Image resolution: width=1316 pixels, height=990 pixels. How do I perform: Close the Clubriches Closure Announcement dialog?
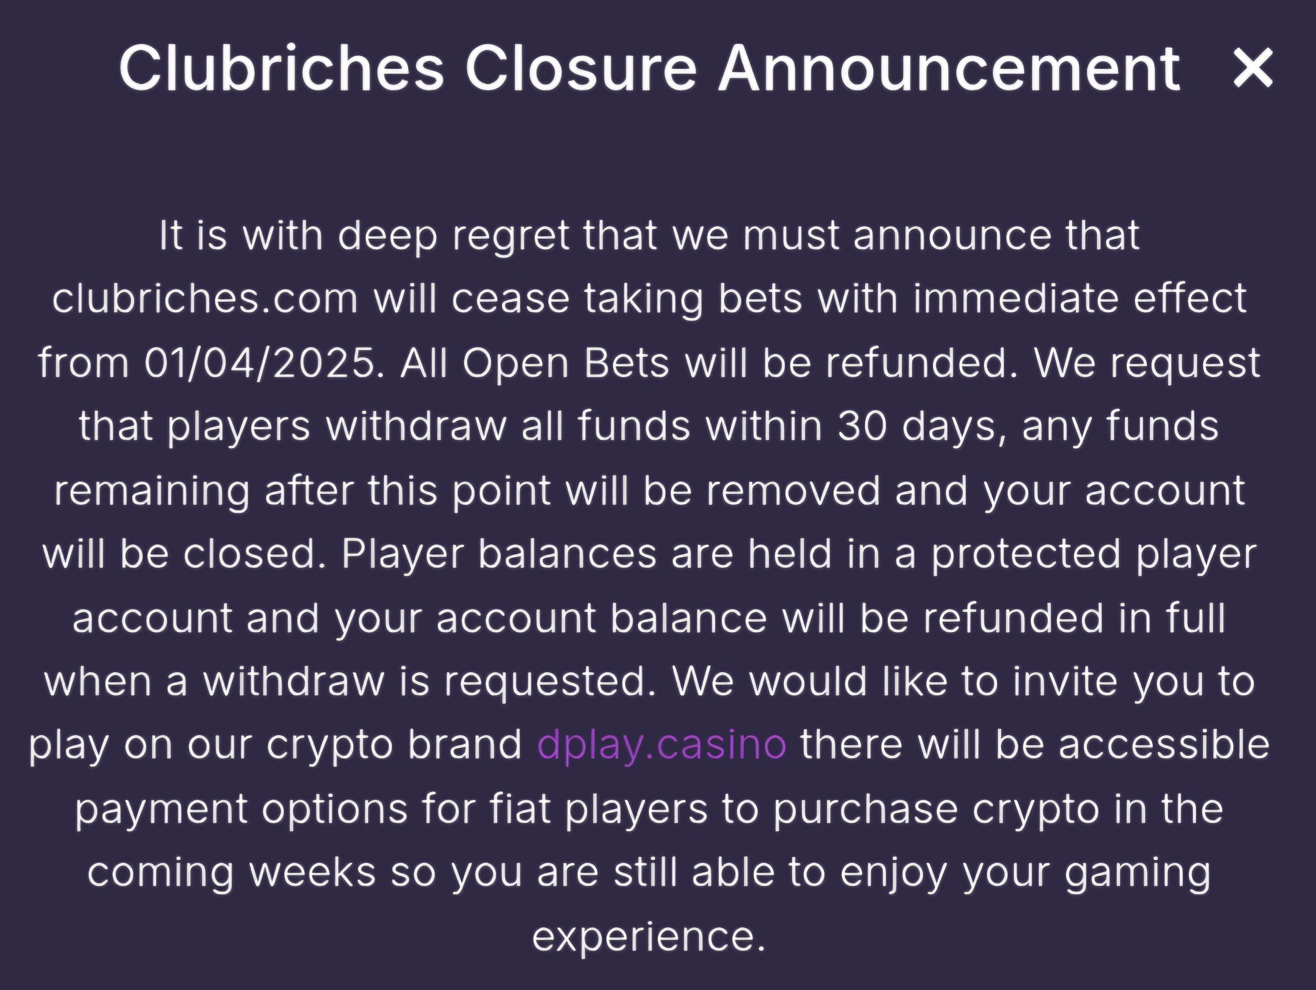(x=1253, y=68)
